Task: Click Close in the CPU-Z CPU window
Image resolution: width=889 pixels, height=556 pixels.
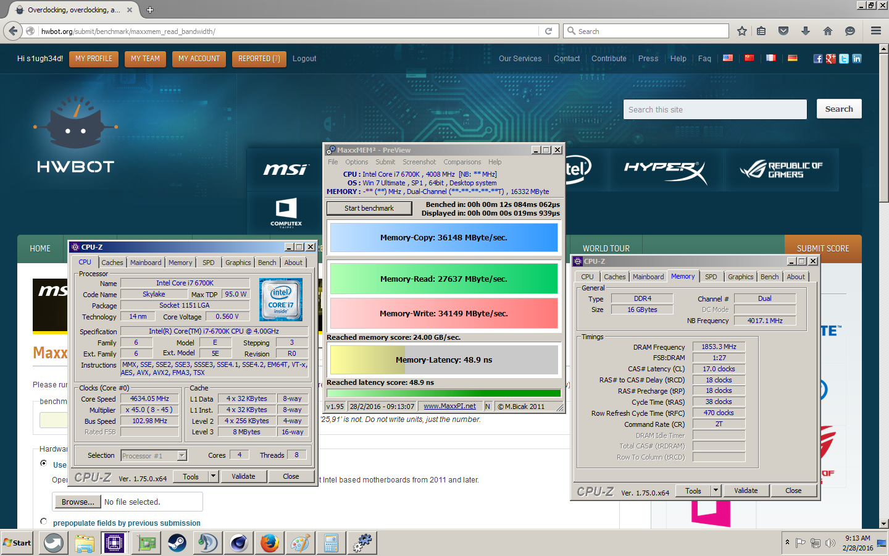Action: [x=291, y=476]
